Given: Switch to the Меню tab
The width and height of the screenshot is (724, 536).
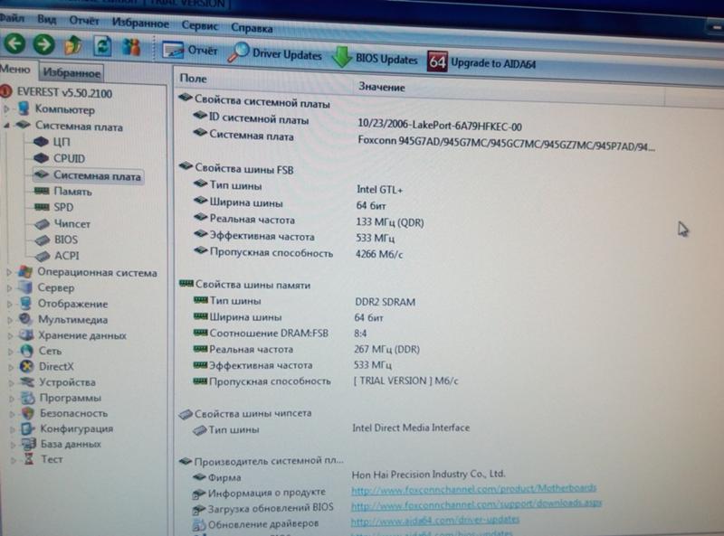Looking at the screenshot, I should tap(15, 70).
